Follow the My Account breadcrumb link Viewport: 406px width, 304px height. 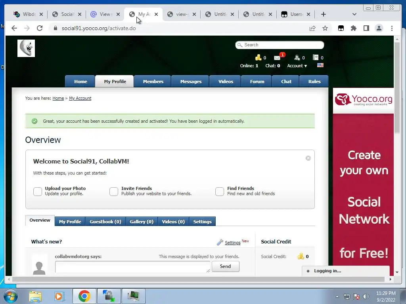pos(80,98)
